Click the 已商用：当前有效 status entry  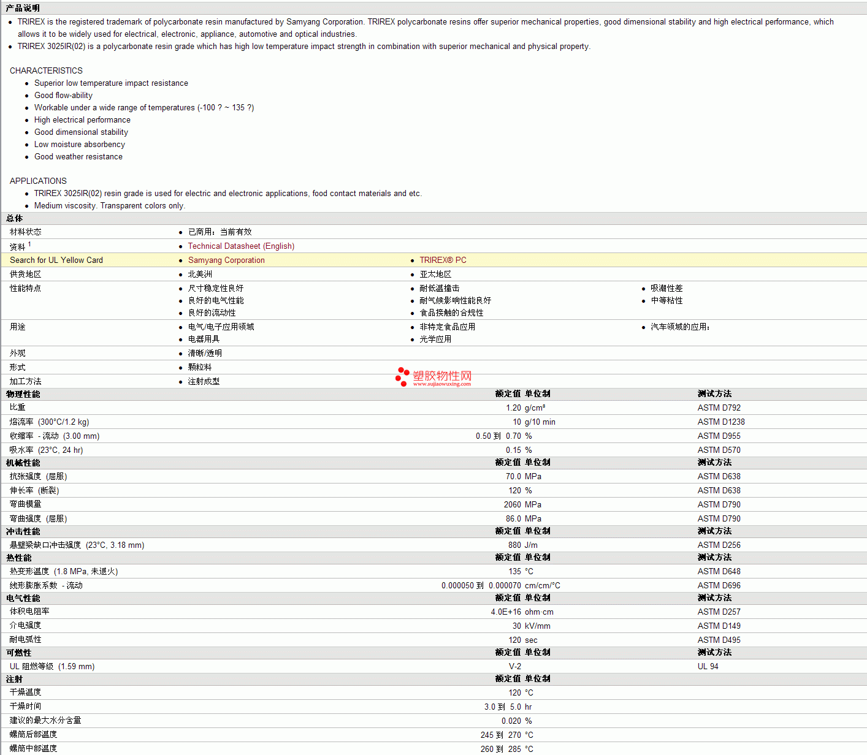tap(220, 232)
